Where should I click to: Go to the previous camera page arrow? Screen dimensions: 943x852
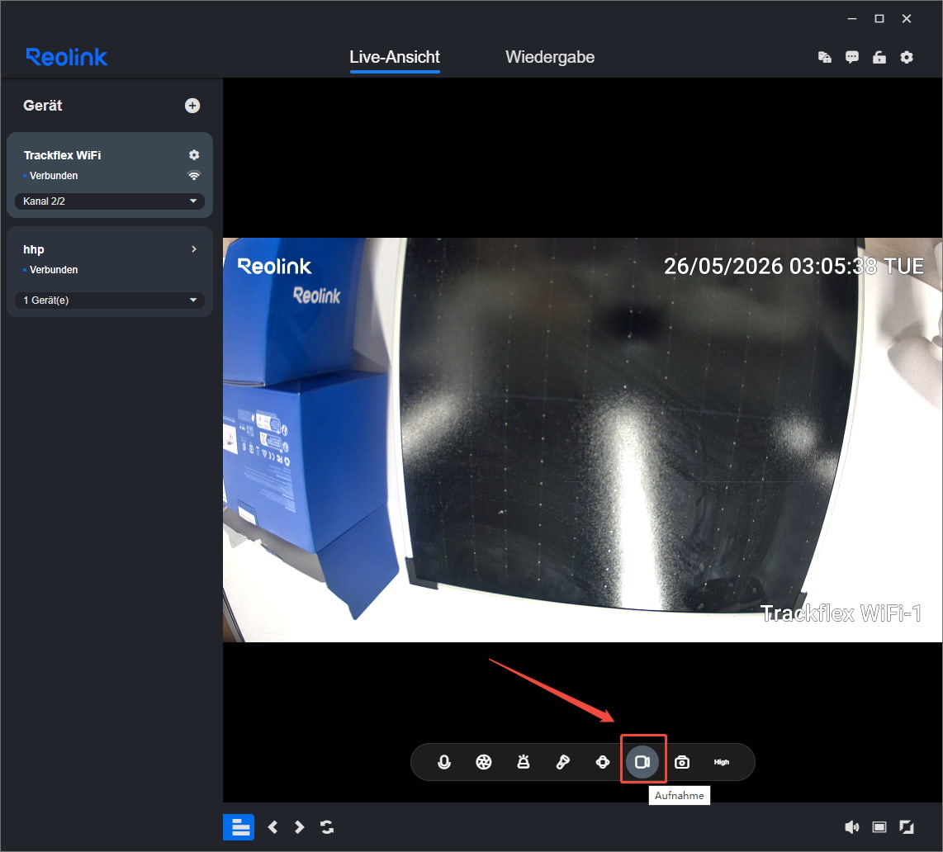point(272,827)
